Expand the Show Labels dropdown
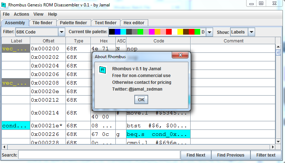This screenshot has height=163, width=285. click(x=251, y=32)
